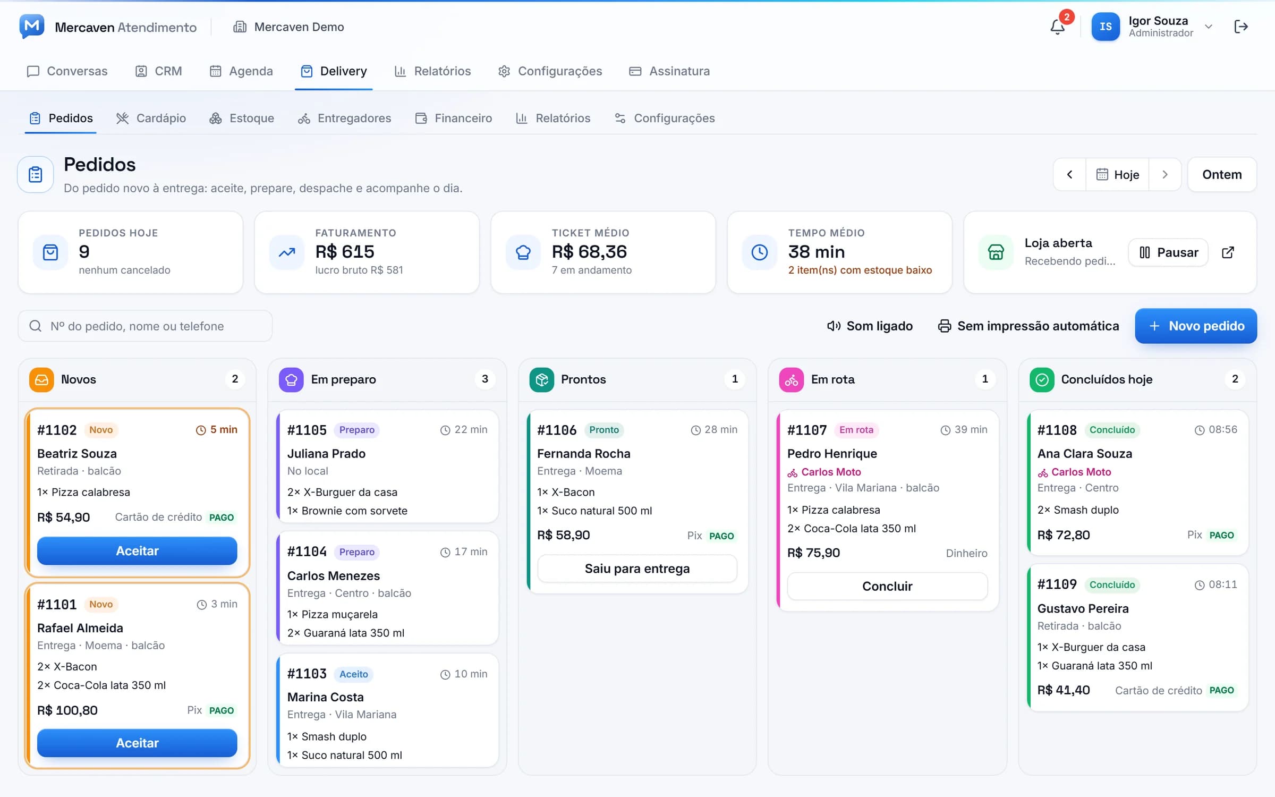Viewport: 1275px width, 797px height.
Task: Expand the Igor Souza account menu
Action: (1209, 27)
